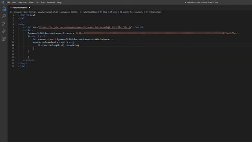Select the HelloWorld.html editor tab

20,7
